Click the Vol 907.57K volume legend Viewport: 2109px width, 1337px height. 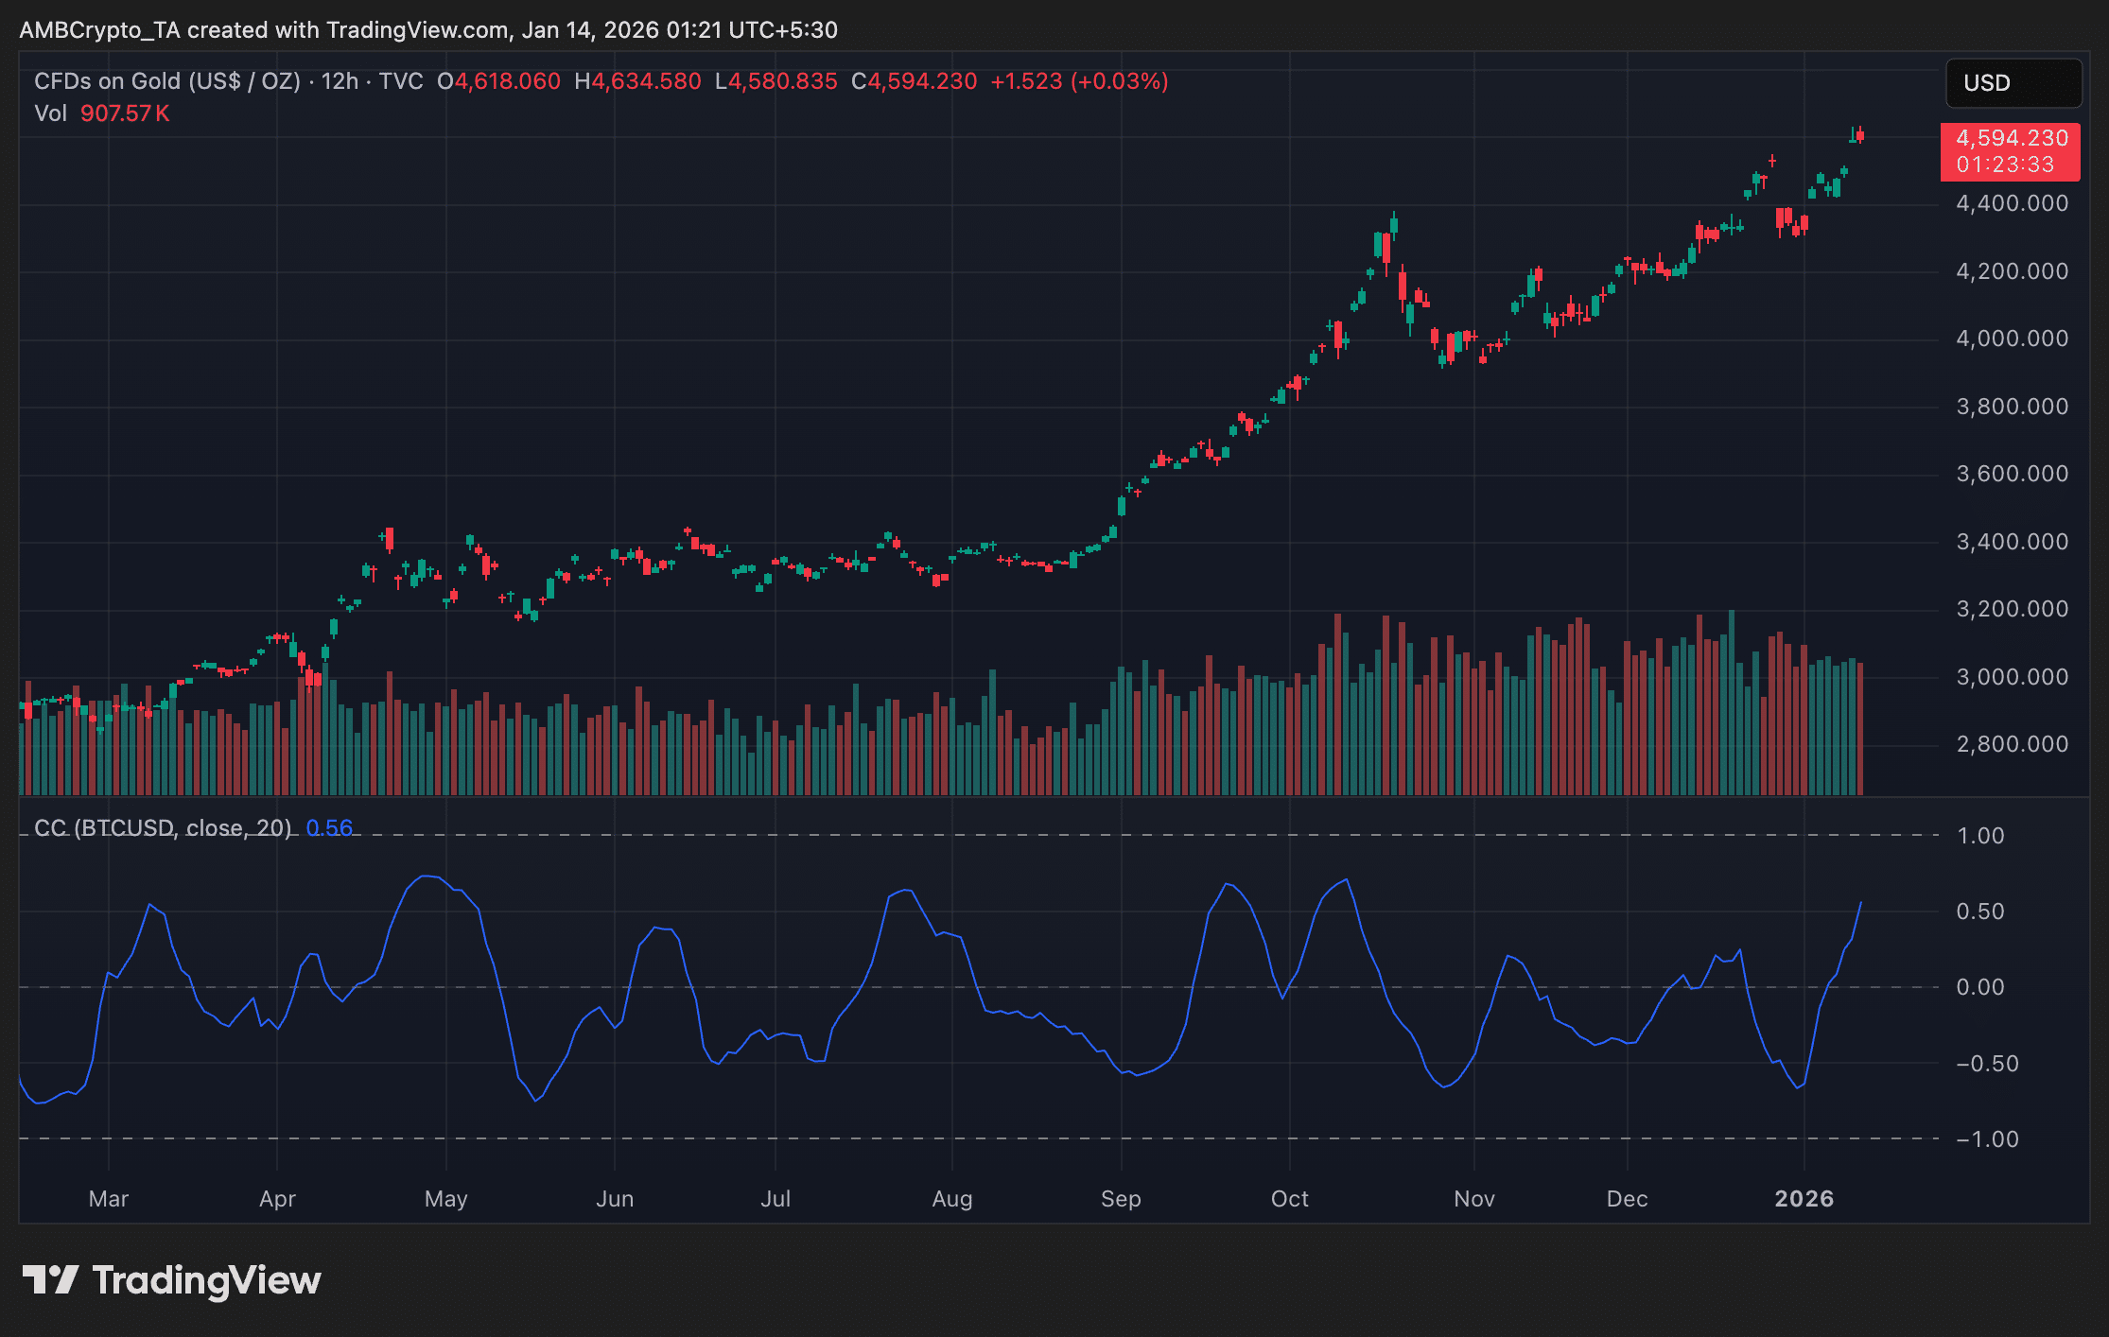point(102,113)
